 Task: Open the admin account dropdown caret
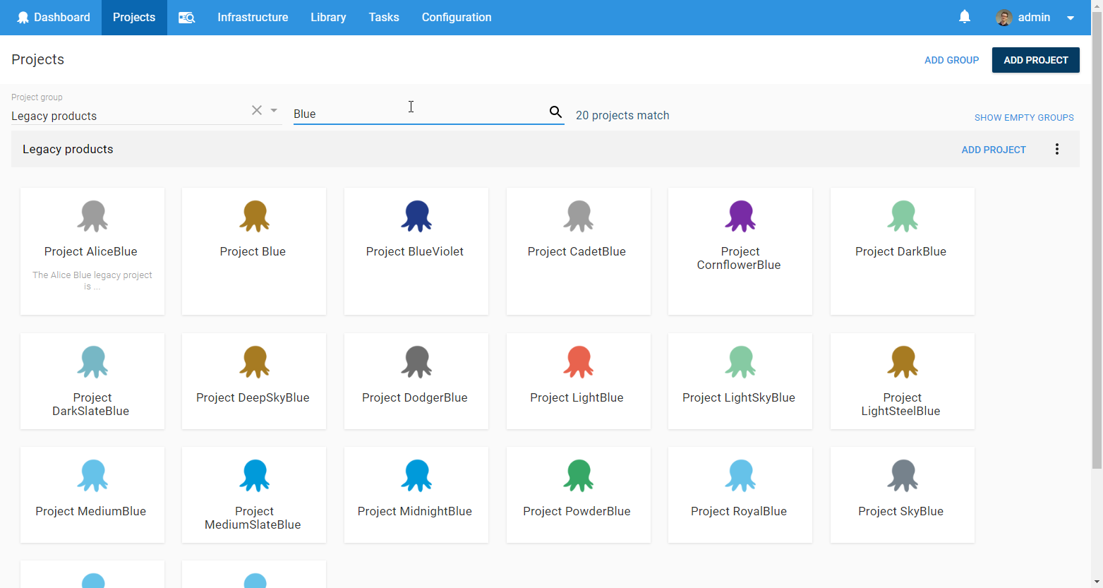click(1072, 17)
